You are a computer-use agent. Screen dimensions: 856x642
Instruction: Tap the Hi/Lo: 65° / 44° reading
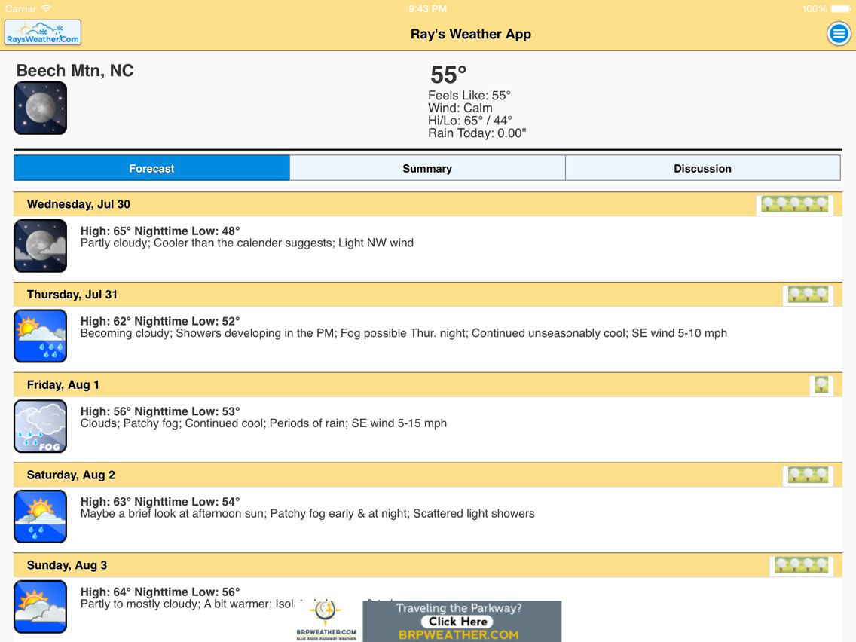[470, 121]
